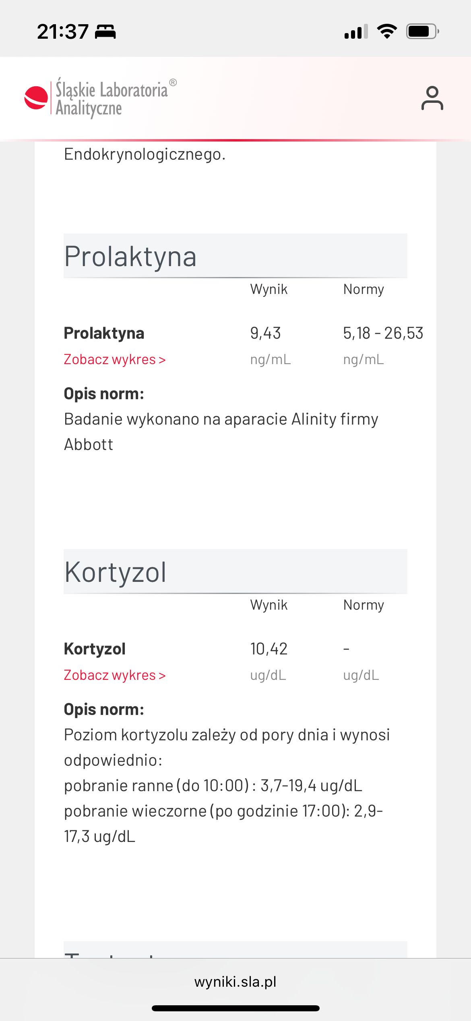Open the user account profile icon

432,98
